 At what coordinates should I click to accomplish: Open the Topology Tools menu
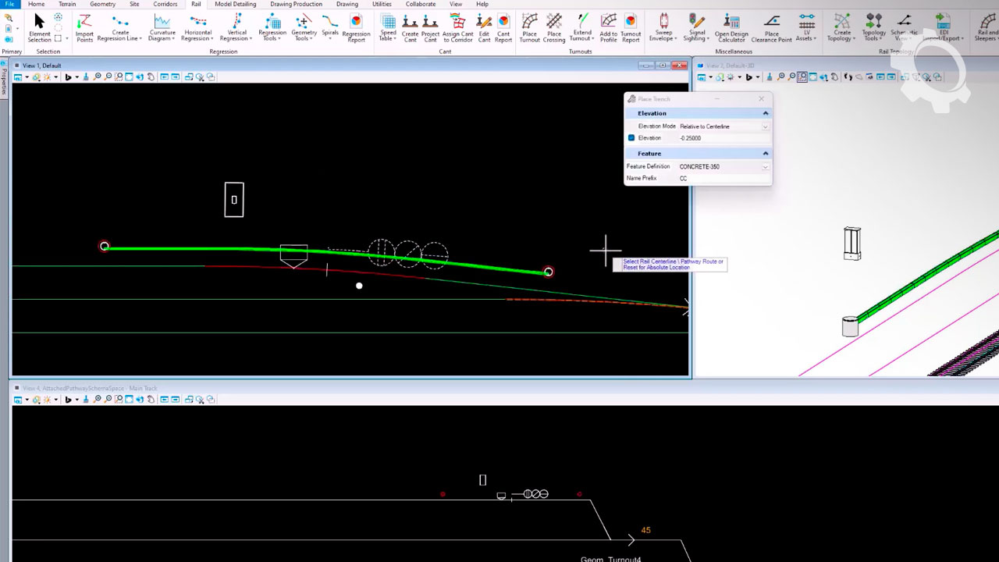click(873, 27)
